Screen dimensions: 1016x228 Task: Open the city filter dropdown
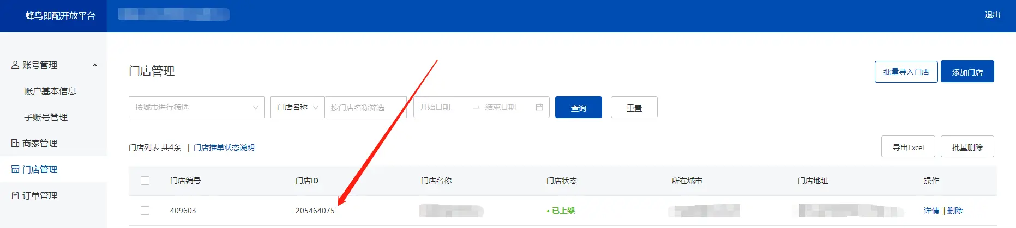(x=197, y=107)
